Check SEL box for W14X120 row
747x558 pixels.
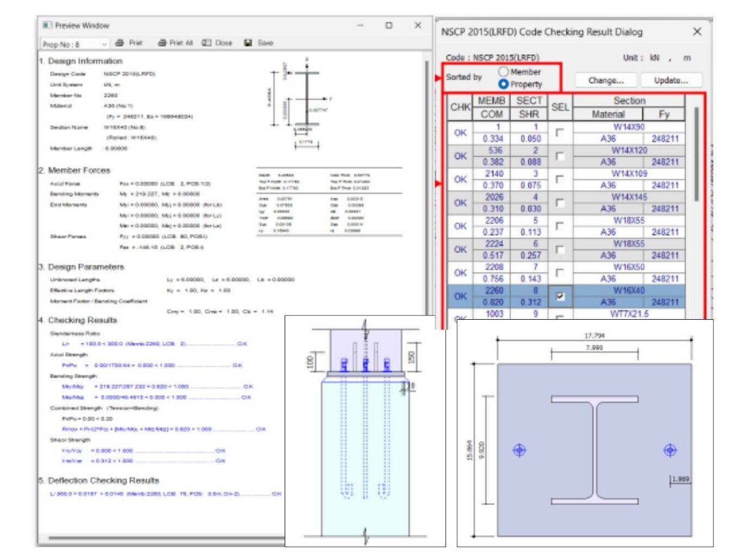(560, 156)
